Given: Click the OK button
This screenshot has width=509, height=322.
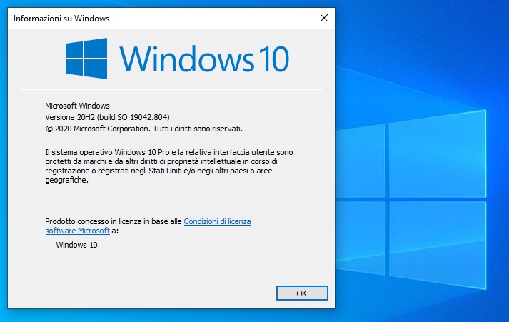Looking at the screenshot, I should pyautogui.click(x=302, y=293).
